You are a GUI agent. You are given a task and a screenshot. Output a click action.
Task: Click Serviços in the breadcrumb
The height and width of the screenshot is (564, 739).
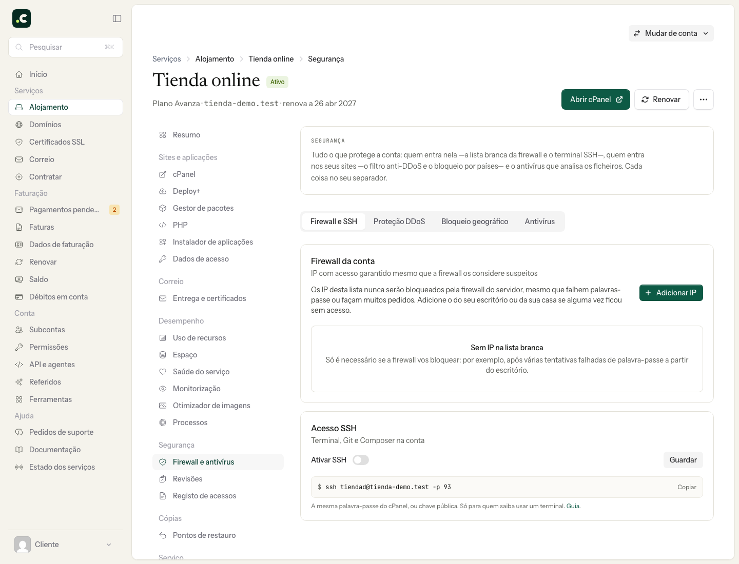tap(167, 59)
